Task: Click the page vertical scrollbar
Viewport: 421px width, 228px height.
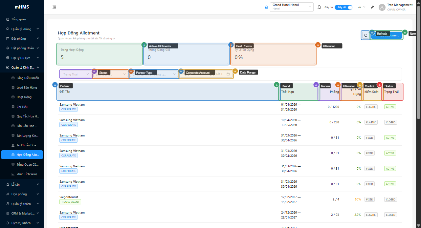Action: click(418, 66)
